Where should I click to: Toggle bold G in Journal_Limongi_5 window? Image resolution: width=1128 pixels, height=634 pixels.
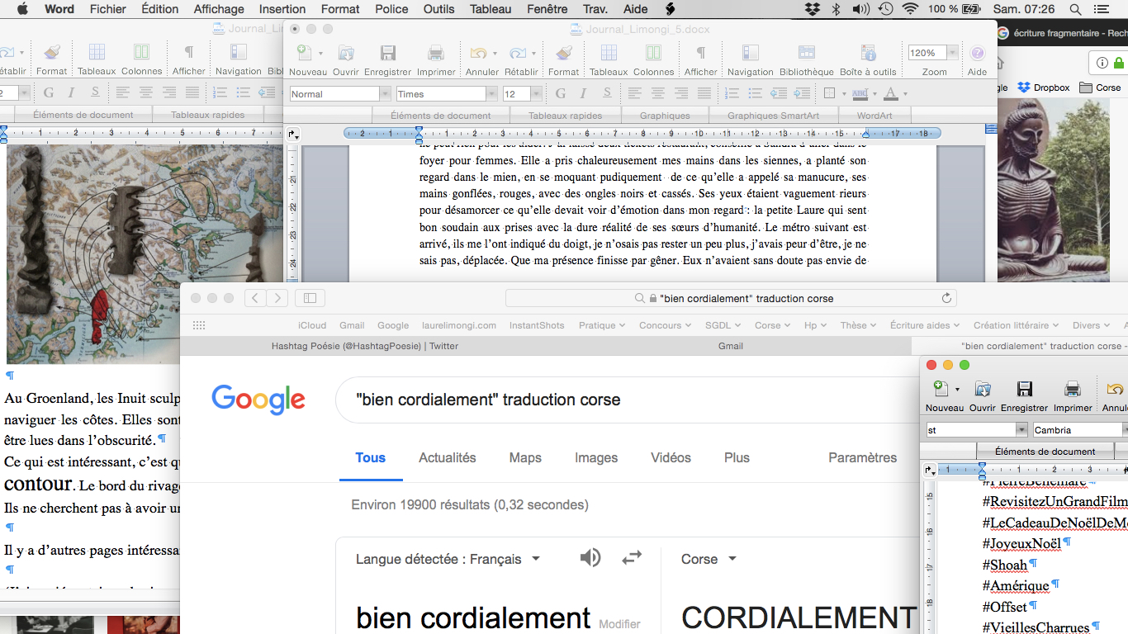point(561,93)
